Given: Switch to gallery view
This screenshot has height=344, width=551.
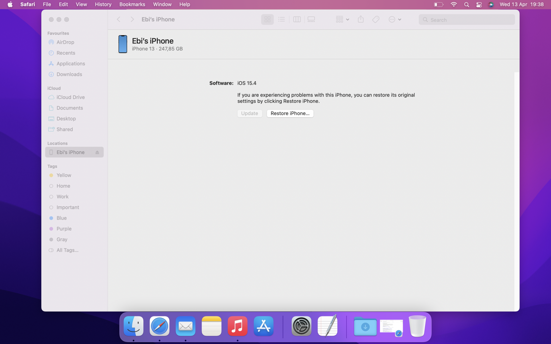Looking at the screenshot, I should (x=311, y=19).
